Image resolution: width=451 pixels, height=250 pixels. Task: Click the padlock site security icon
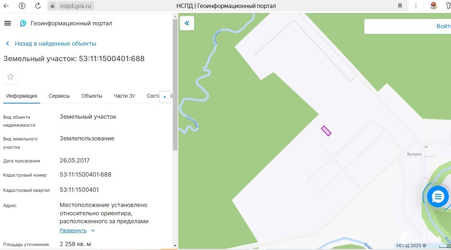[52, 6]
